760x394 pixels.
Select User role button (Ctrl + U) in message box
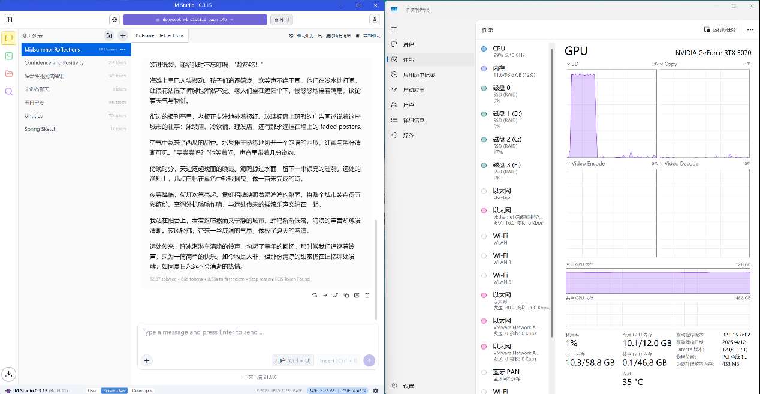[293, 360]
